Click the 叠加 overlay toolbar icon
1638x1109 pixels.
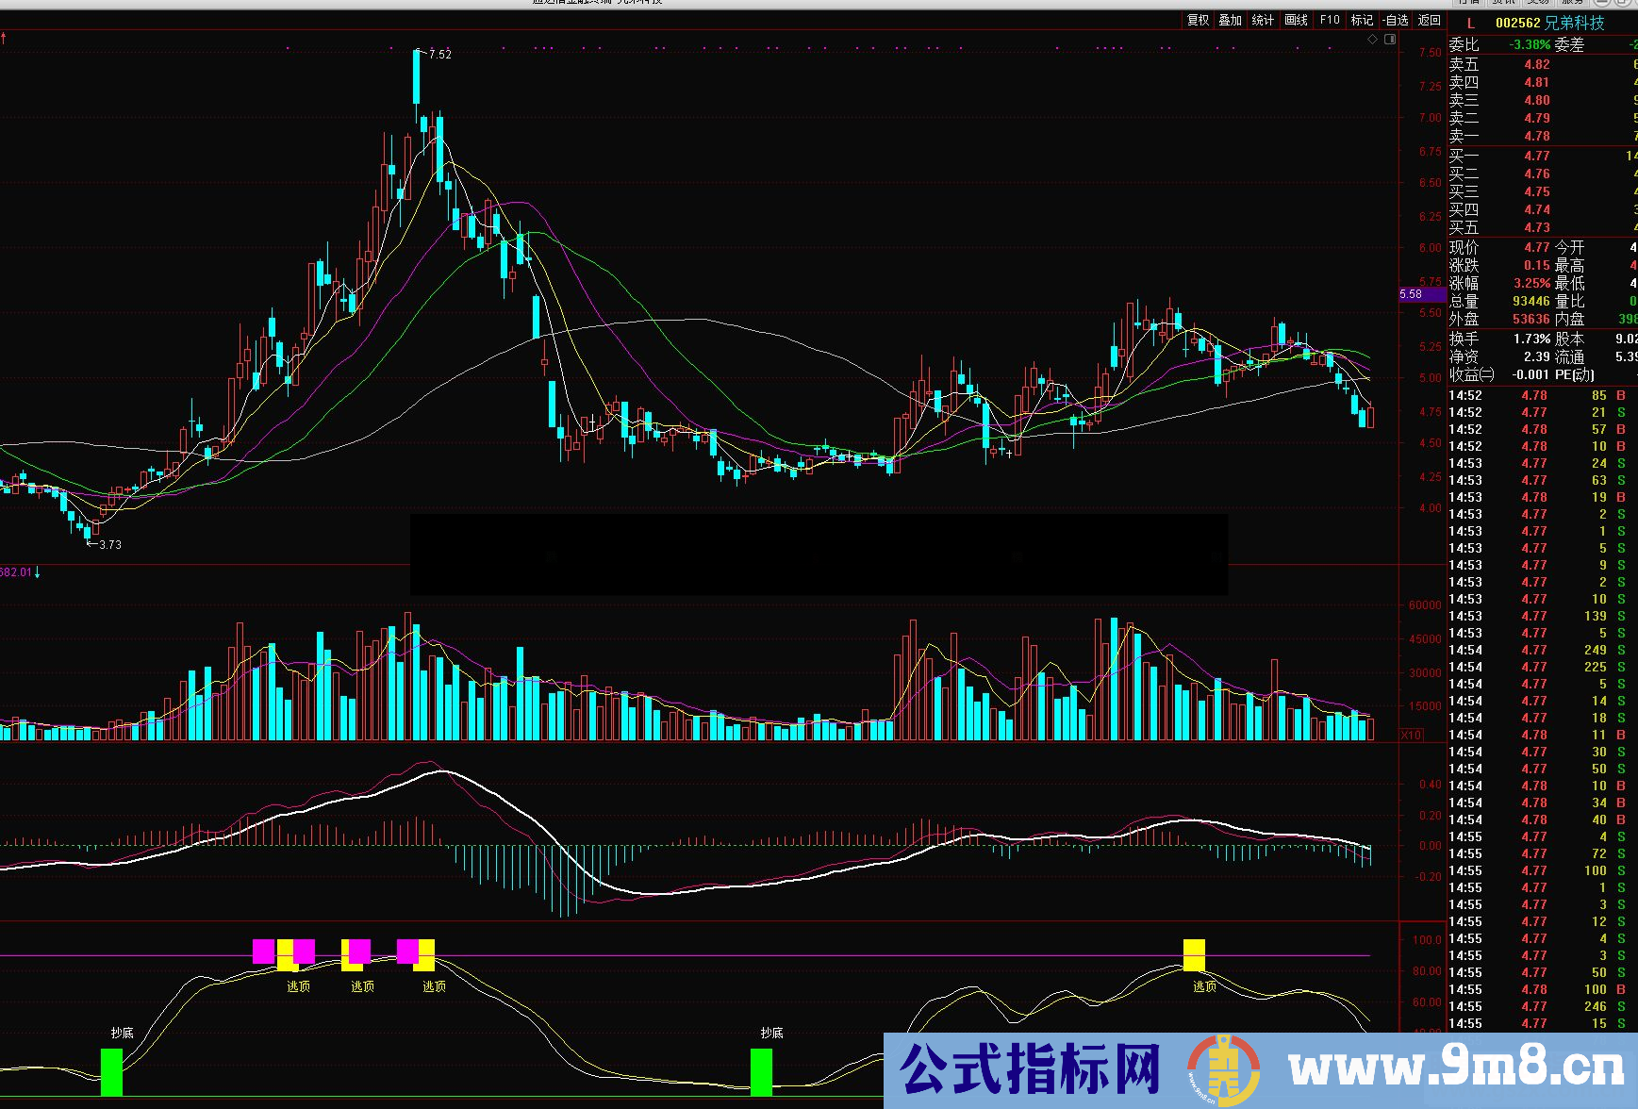pyautogui.click(x=1229, y=20)
